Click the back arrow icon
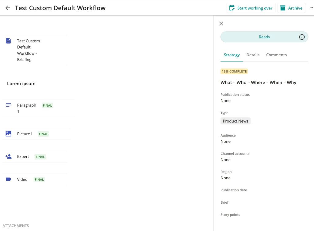This screenshot has width=314, height=231. point(8,8)
